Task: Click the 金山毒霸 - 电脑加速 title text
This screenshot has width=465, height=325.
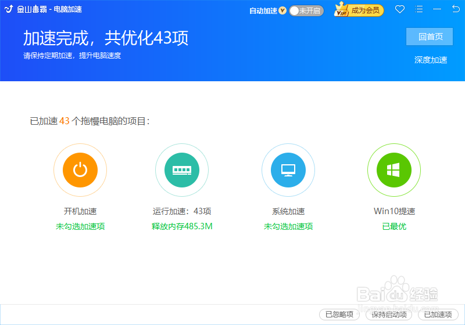Action: (x=49, y=9)
